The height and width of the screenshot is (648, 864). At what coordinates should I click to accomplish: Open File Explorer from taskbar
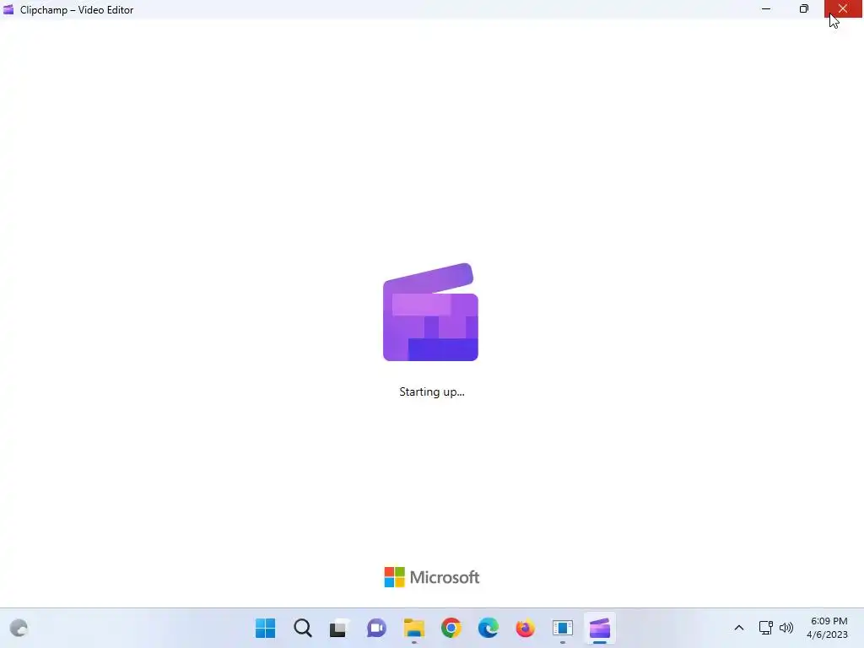click(413, 628)
